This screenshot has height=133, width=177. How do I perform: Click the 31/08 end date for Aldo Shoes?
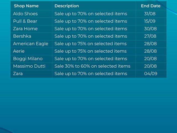pyautogui.click(x=150, y=14)
